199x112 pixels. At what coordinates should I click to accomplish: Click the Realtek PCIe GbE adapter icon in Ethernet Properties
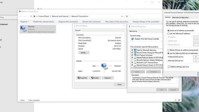click(x=132, y=39)
